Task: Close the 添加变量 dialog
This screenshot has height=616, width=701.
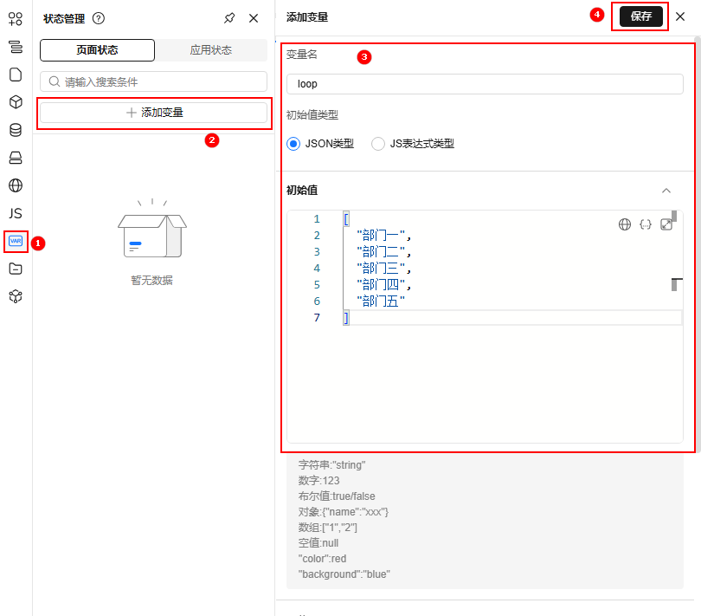Action: pyautogui.click(x=680, y=16)
